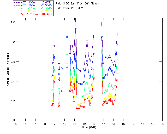Click the 7 x-axis tick label
This screenshot has height=134, width=167.
tap(35, 124)
